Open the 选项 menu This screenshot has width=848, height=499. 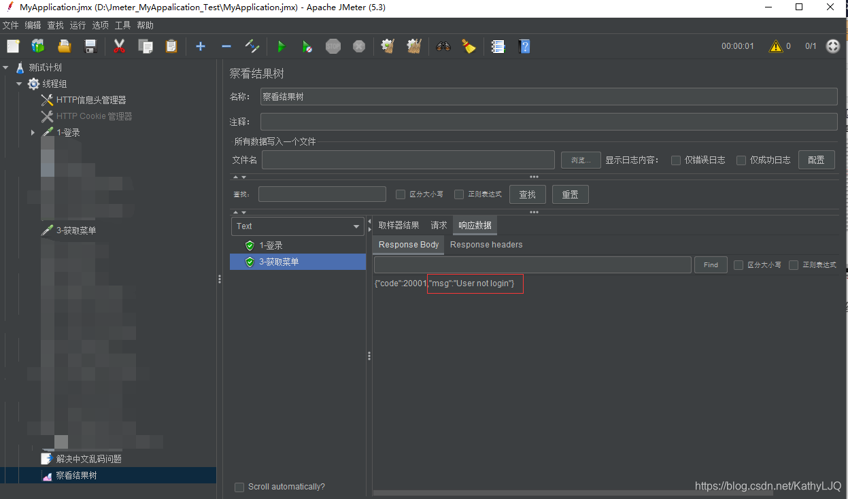100,25
